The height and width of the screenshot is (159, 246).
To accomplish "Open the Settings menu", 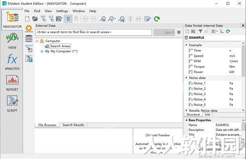I will (62, 11).
